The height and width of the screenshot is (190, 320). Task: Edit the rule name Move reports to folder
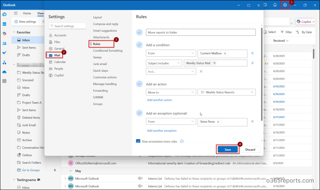pyautogui.click(x=200, y=32)
